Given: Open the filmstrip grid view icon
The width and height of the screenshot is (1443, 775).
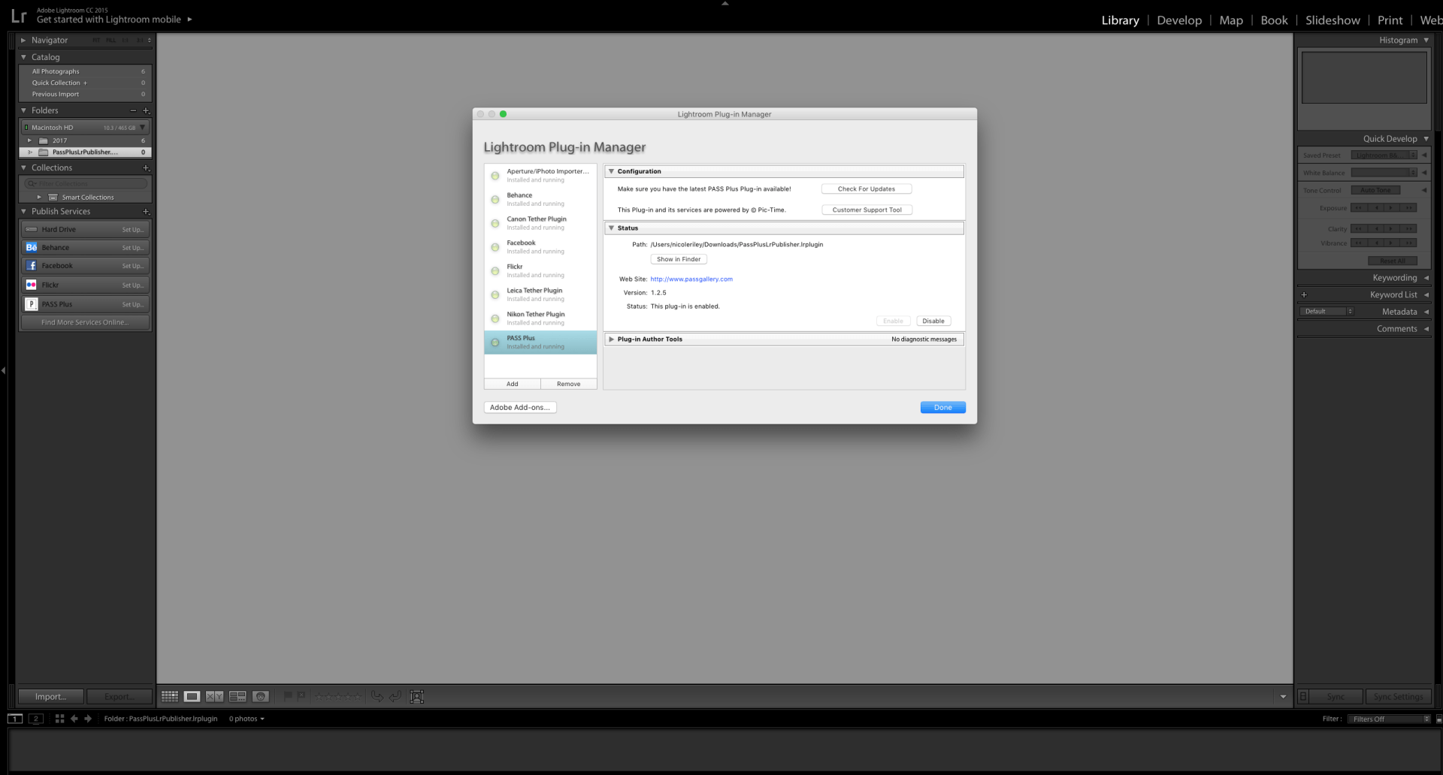Looking at the screenshot, I should point(59,719).
